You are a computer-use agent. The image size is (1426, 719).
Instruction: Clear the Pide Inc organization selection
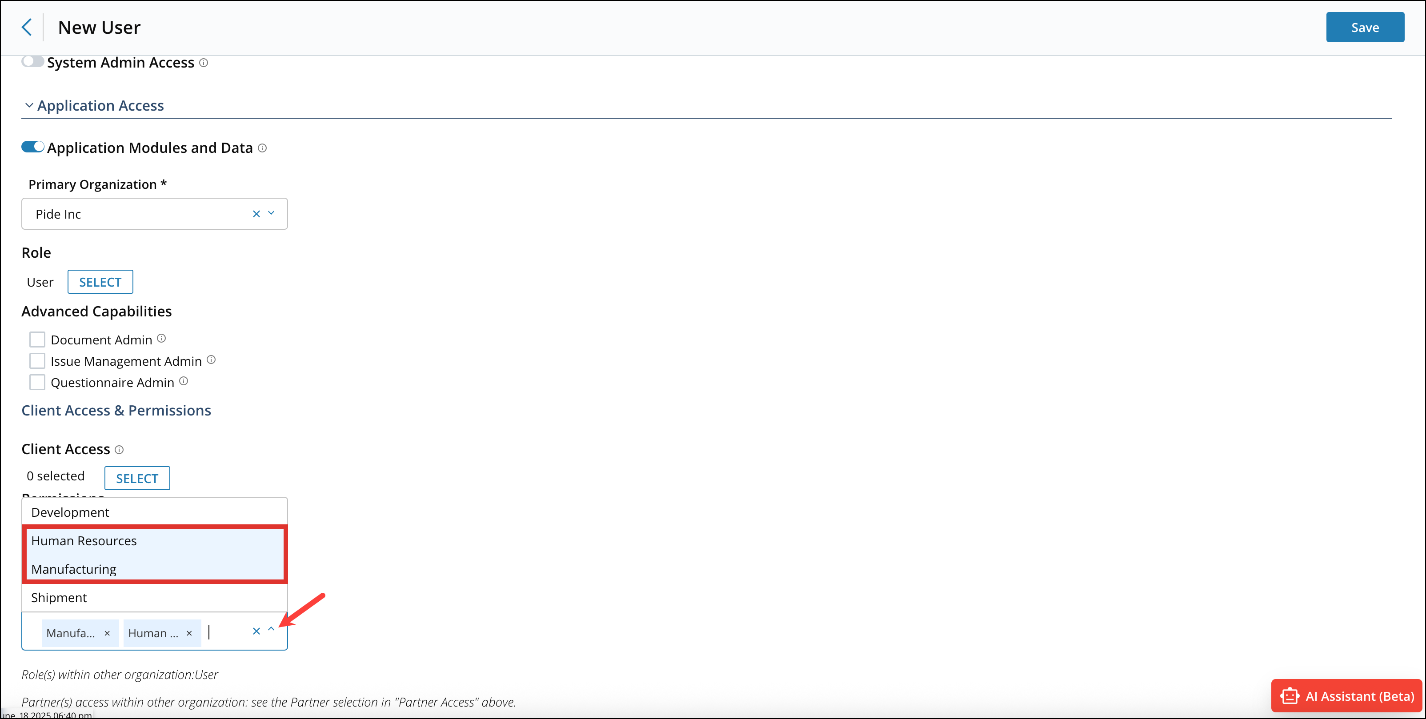256,214
